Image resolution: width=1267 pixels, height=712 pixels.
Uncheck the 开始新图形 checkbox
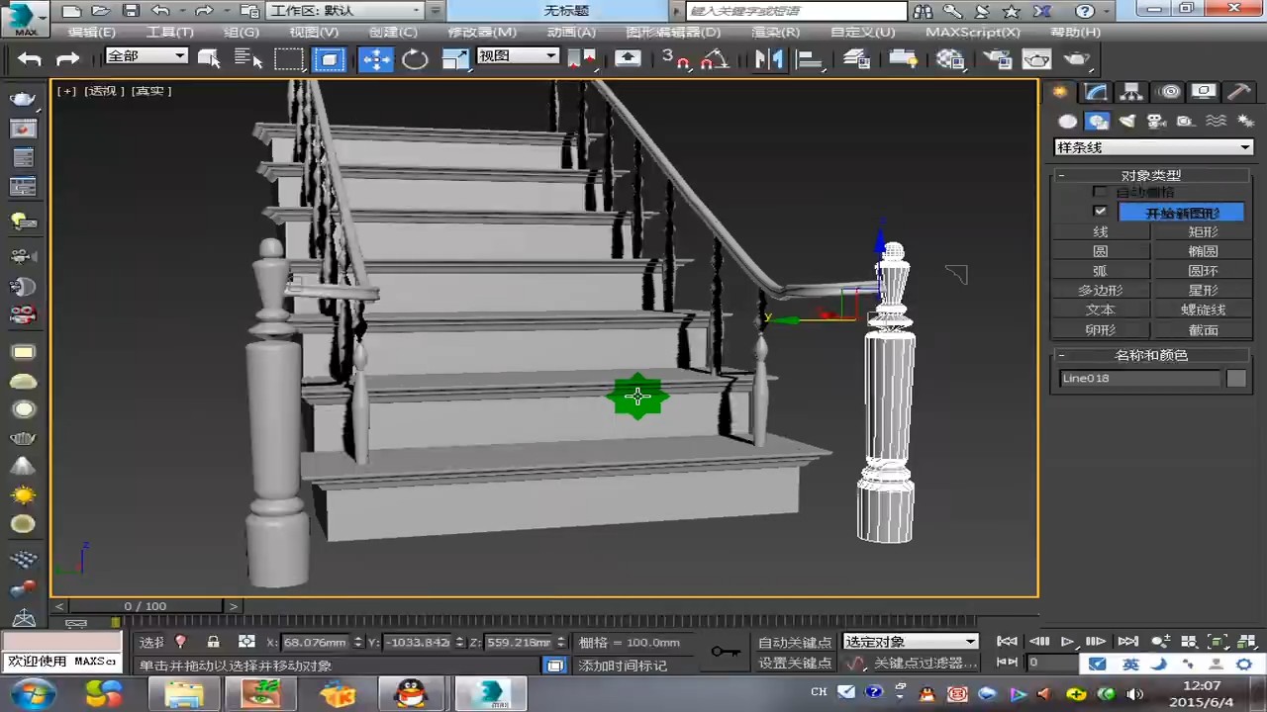click(1100, 212)
